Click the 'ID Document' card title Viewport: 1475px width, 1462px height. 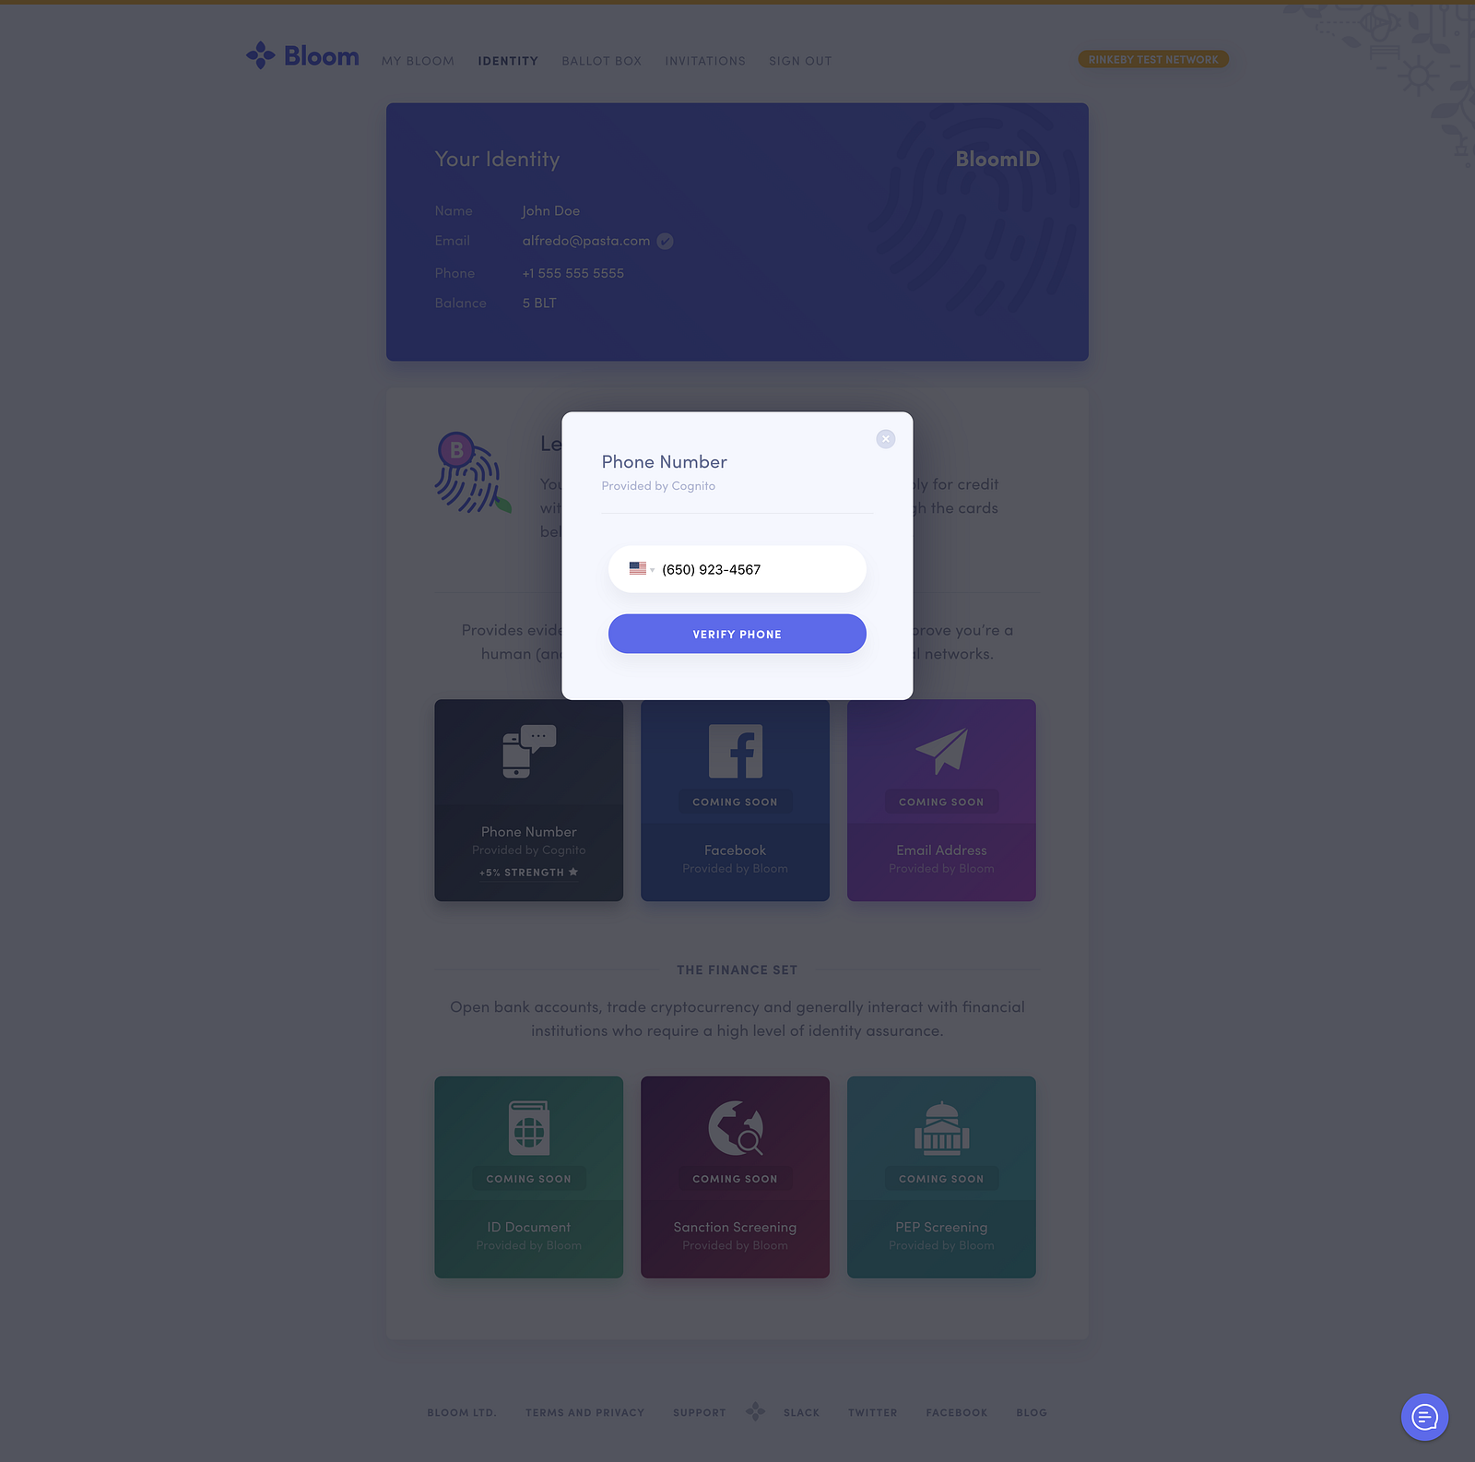pyautogui.click(x=529, y=1228)
